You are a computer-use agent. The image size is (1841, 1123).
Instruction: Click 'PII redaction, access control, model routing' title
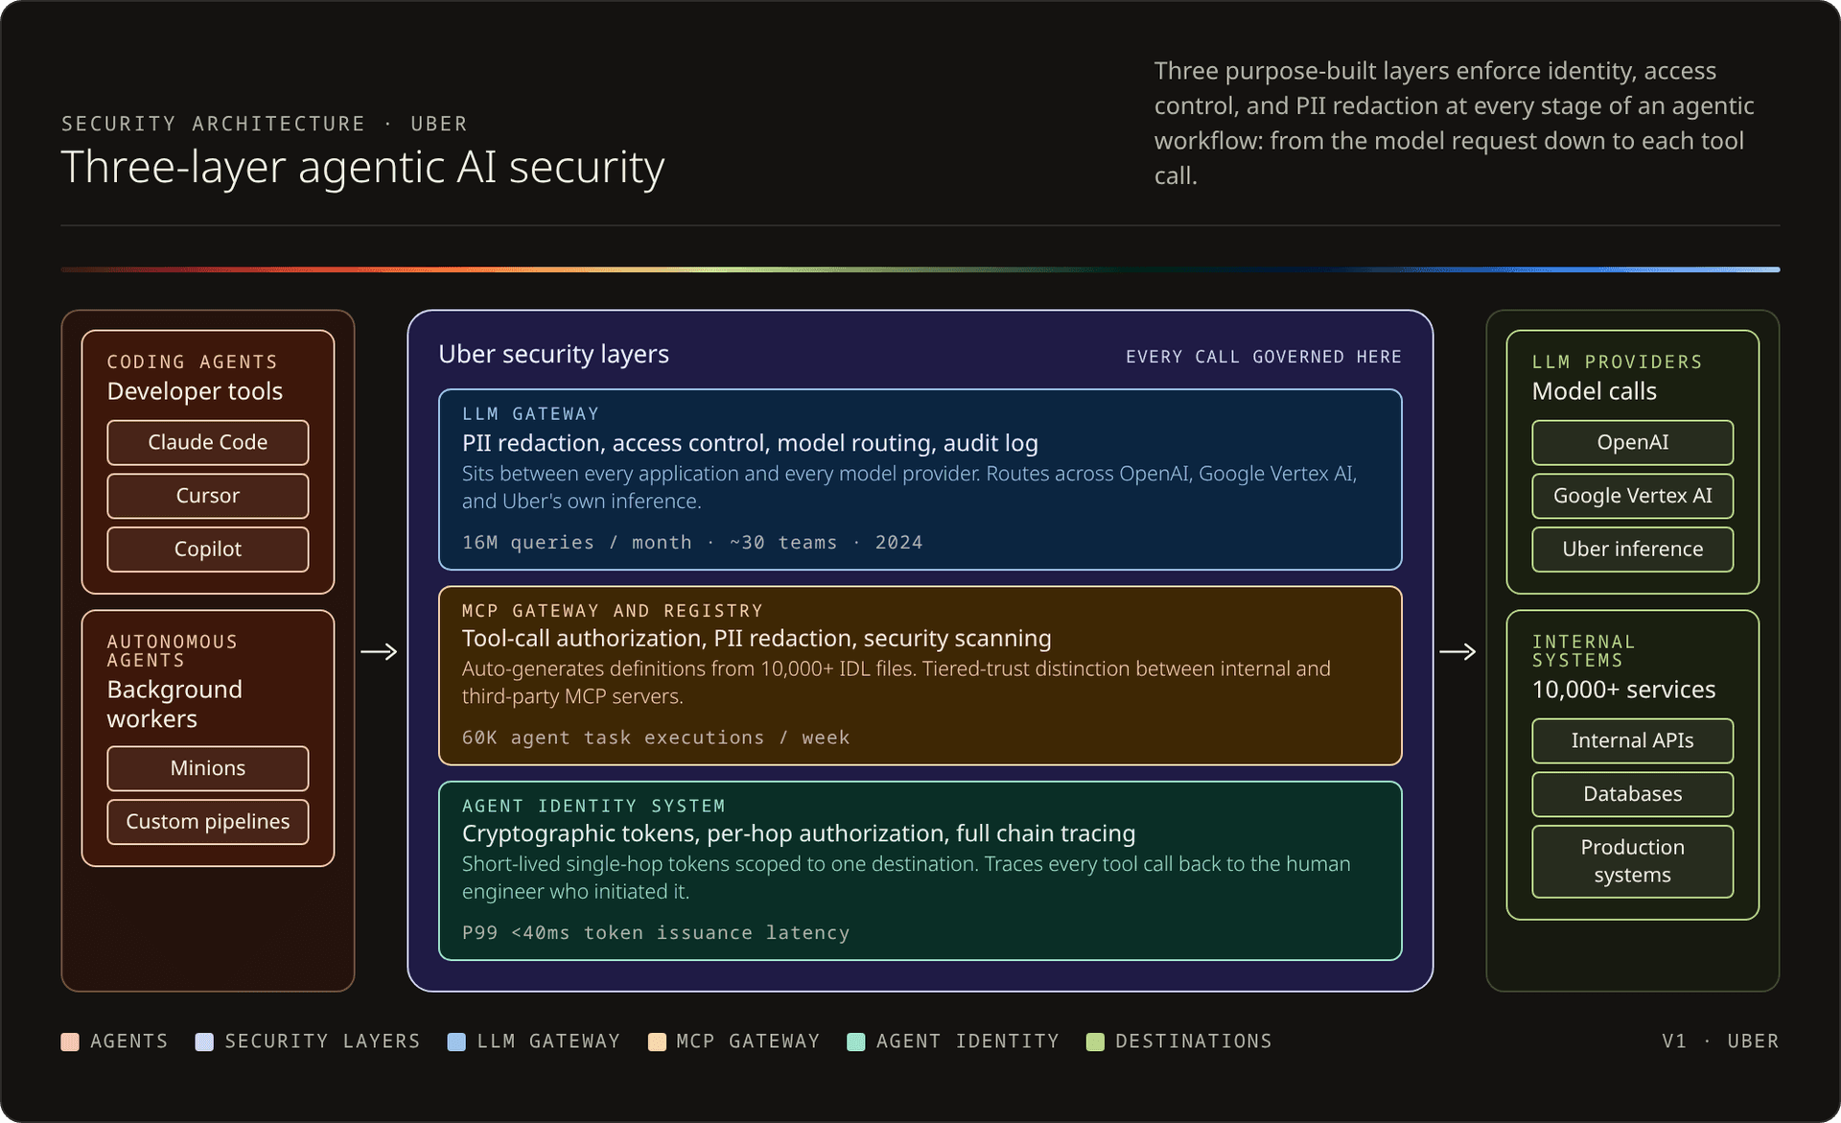coord(750,443)
